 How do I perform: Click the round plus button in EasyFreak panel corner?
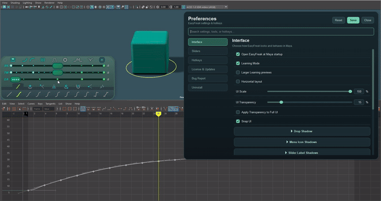(102, 60)
